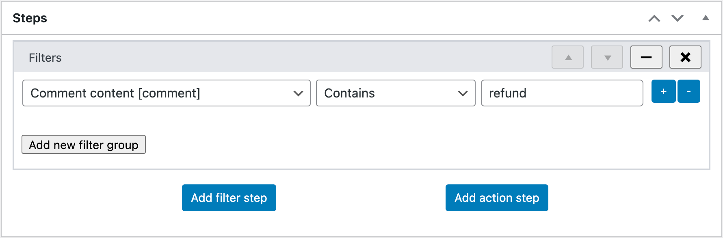This screenshot has height=238, width=723.
Task: Click chevron arrow of Contains select
Action: pyautogui.click(x=463, y=93)
